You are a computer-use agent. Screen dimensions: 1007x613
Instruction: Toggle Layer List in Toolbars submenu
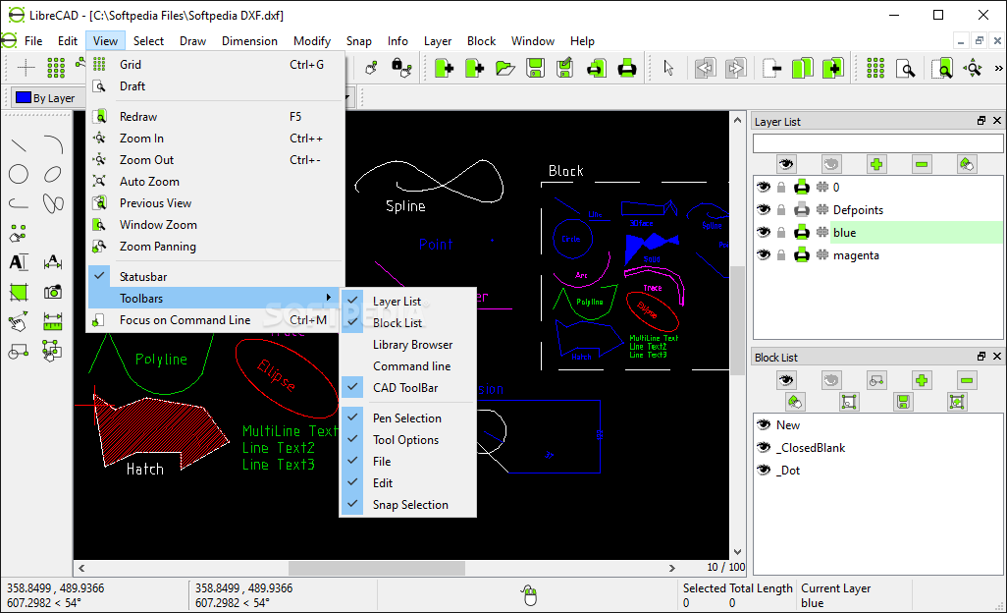tap(408, 302)
